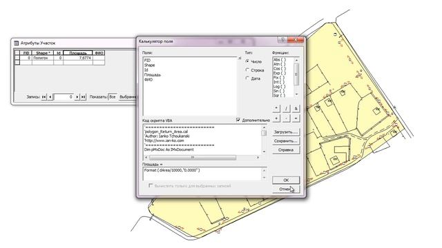Click VBA script scroll down arrow
This screenshot has width=442, height=248.
(x=264, y=152)
